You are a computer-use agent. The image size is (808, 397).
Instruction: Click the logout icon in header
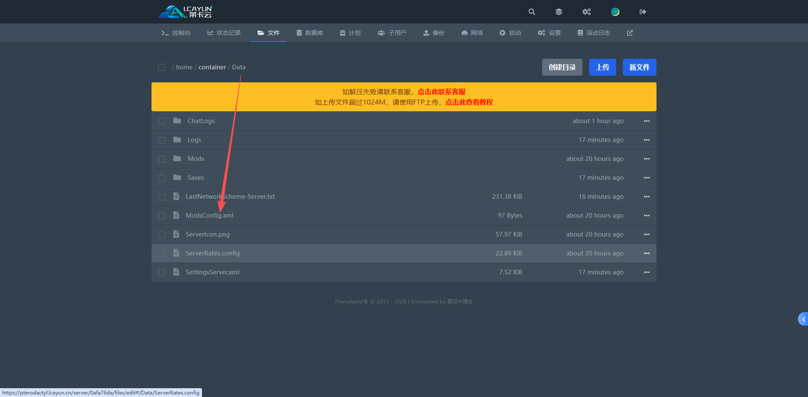[x=643, y=12]
